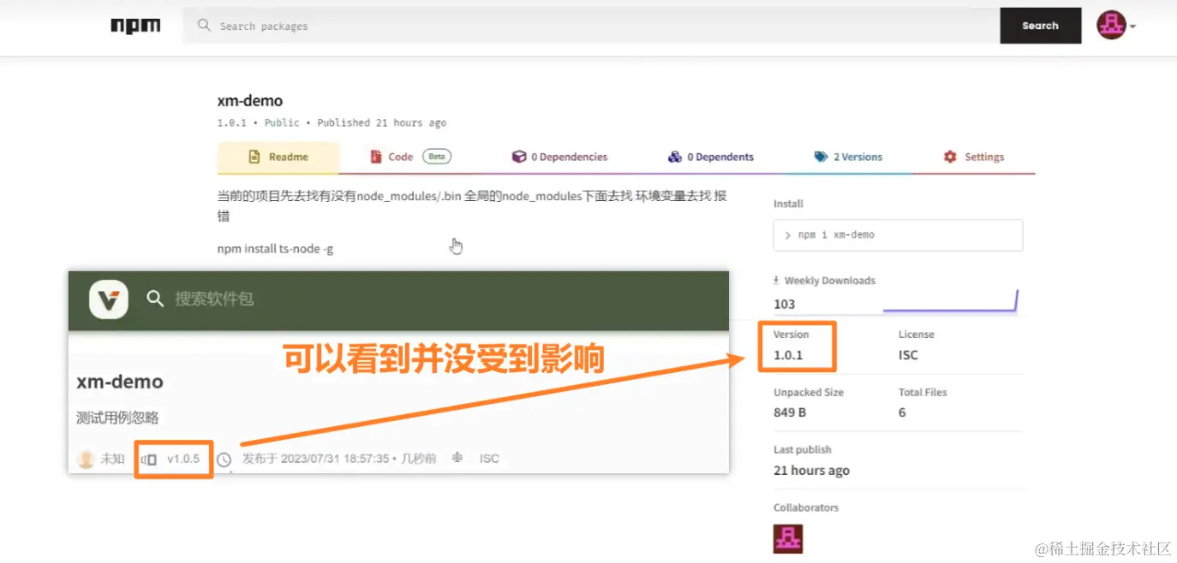Click the 未知 author avatar icon
Viewport: 1177px width, 563px height.
point(86,459)
